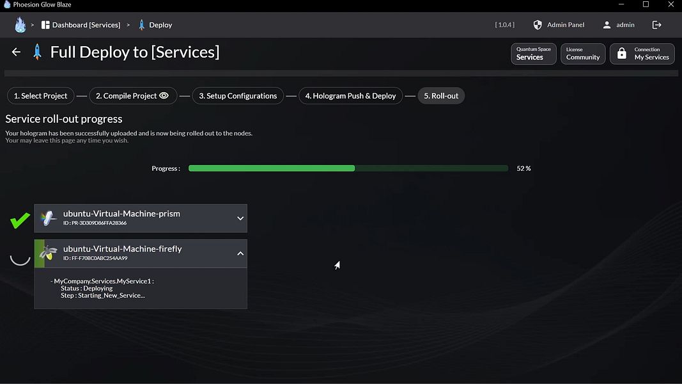Screen dimensions: 682x384
Task: Click the Service roll-out progress heading
Action: (x=63, y=118)
